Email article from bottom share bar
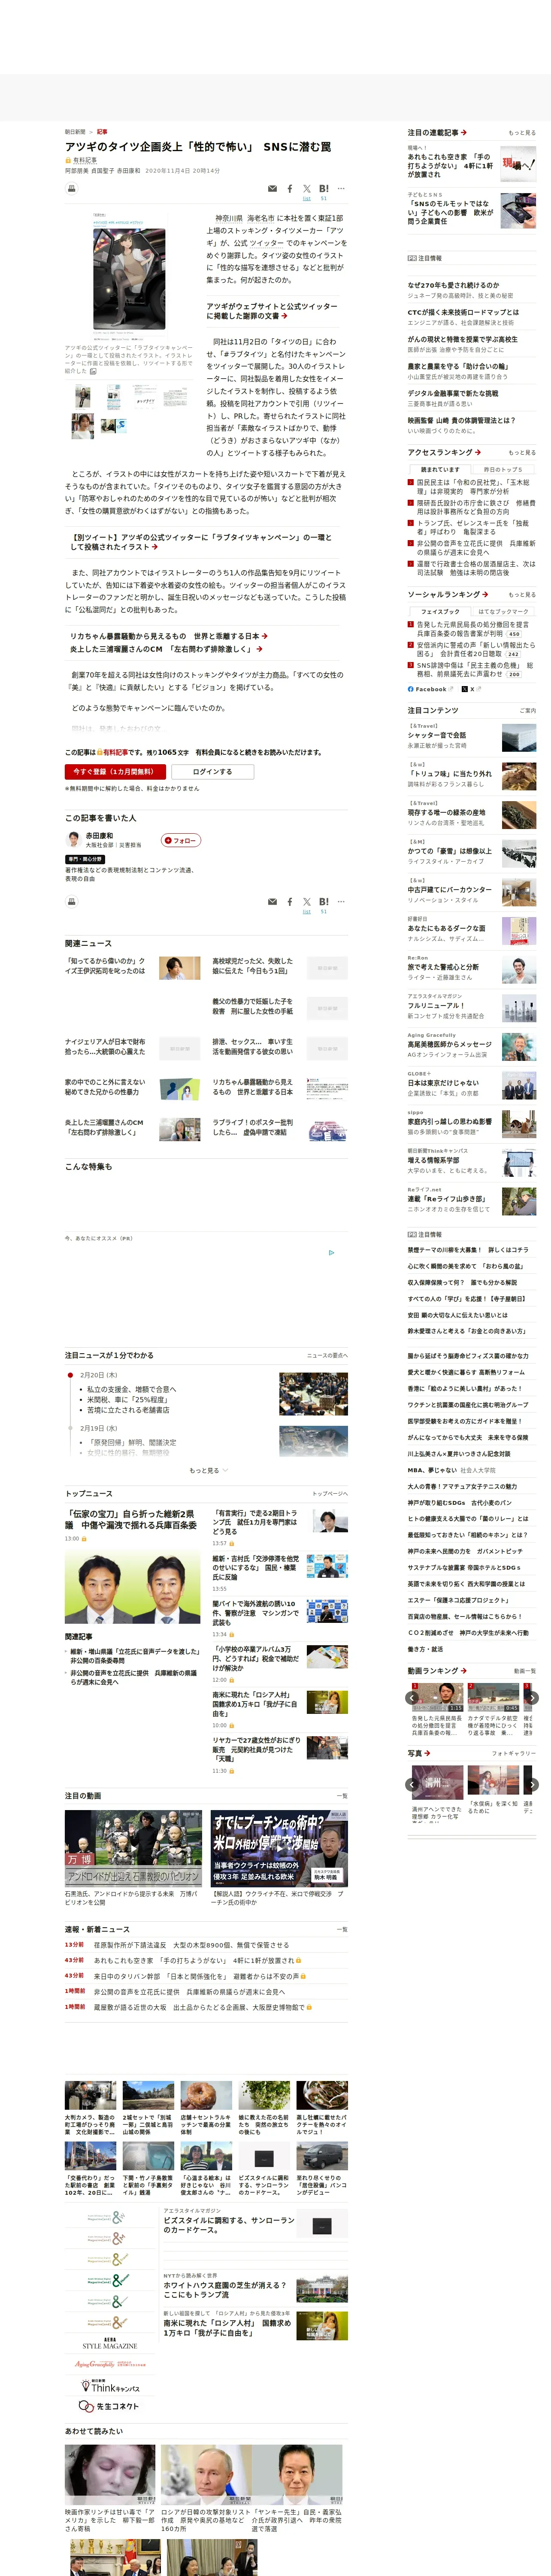This screenshot has height=2576, width=551. click(272, 901)
